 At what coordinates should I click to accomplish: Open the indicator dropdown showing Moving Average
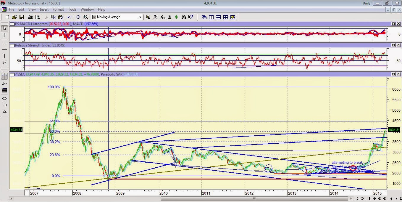[117, 17]
